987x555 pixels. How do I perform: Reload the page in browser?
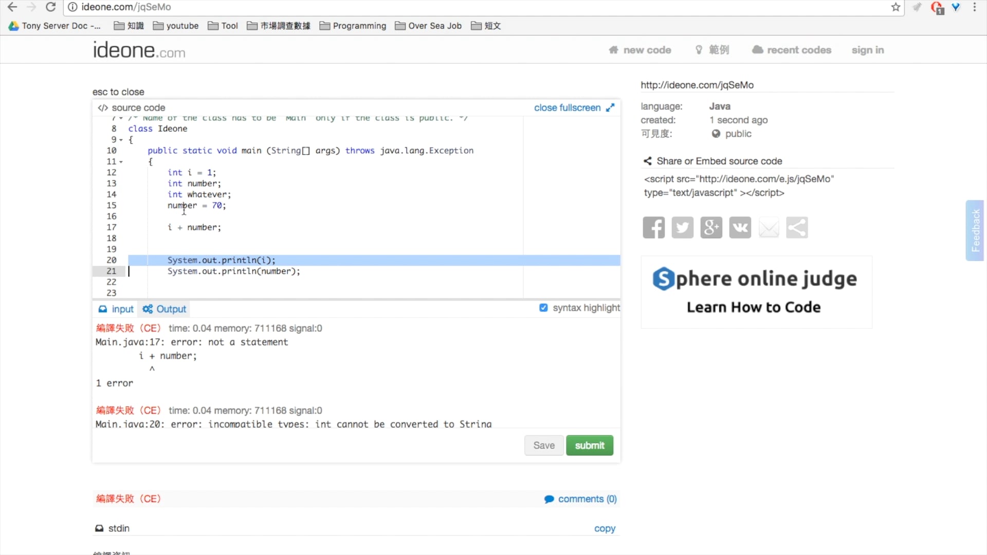50,7
